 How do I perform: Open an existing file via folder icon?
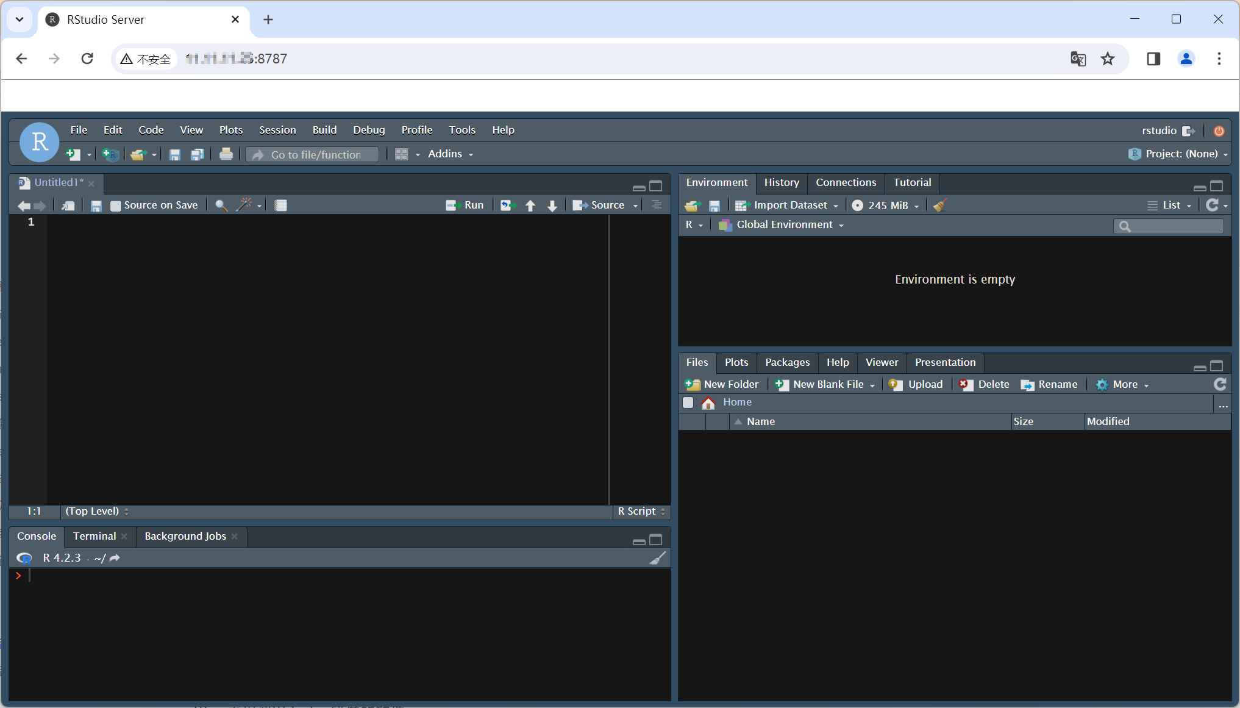click(138, 154)
